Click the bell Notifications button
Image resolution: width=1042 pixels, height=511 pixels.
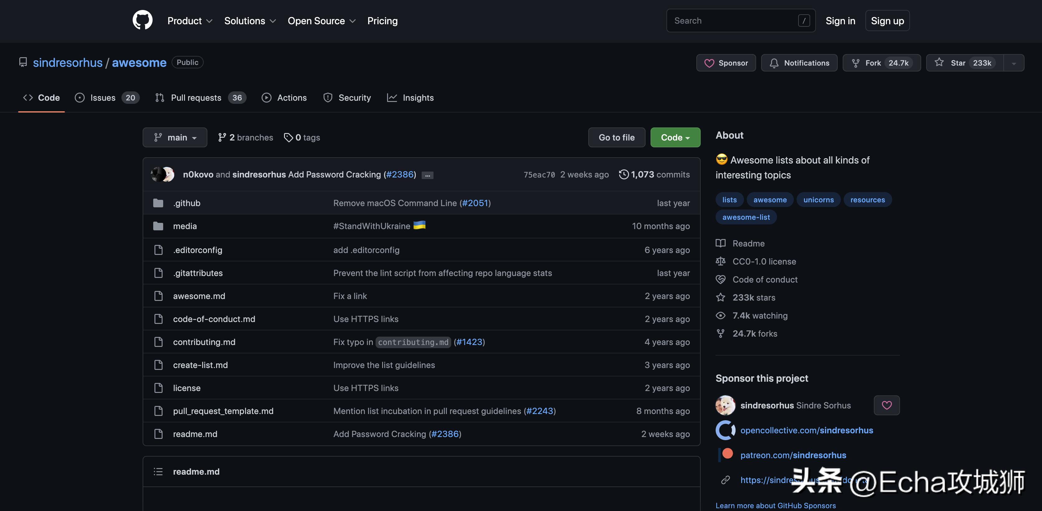point(799,63)
